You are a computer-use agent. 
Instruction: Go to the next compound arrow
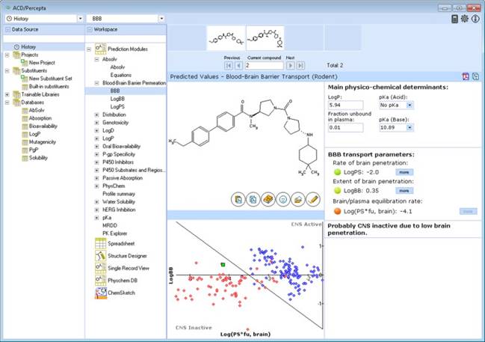289,66
